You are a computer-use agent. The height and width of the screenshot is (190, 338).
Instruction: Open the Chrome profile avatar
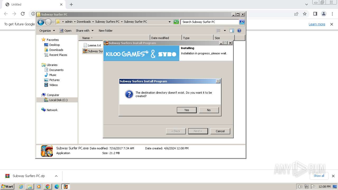324,14
